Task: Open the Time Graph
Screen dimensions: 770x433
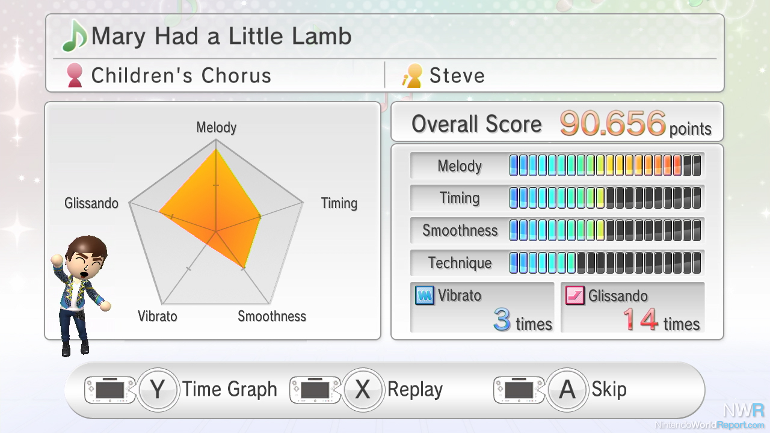Action: click(230, 390)
